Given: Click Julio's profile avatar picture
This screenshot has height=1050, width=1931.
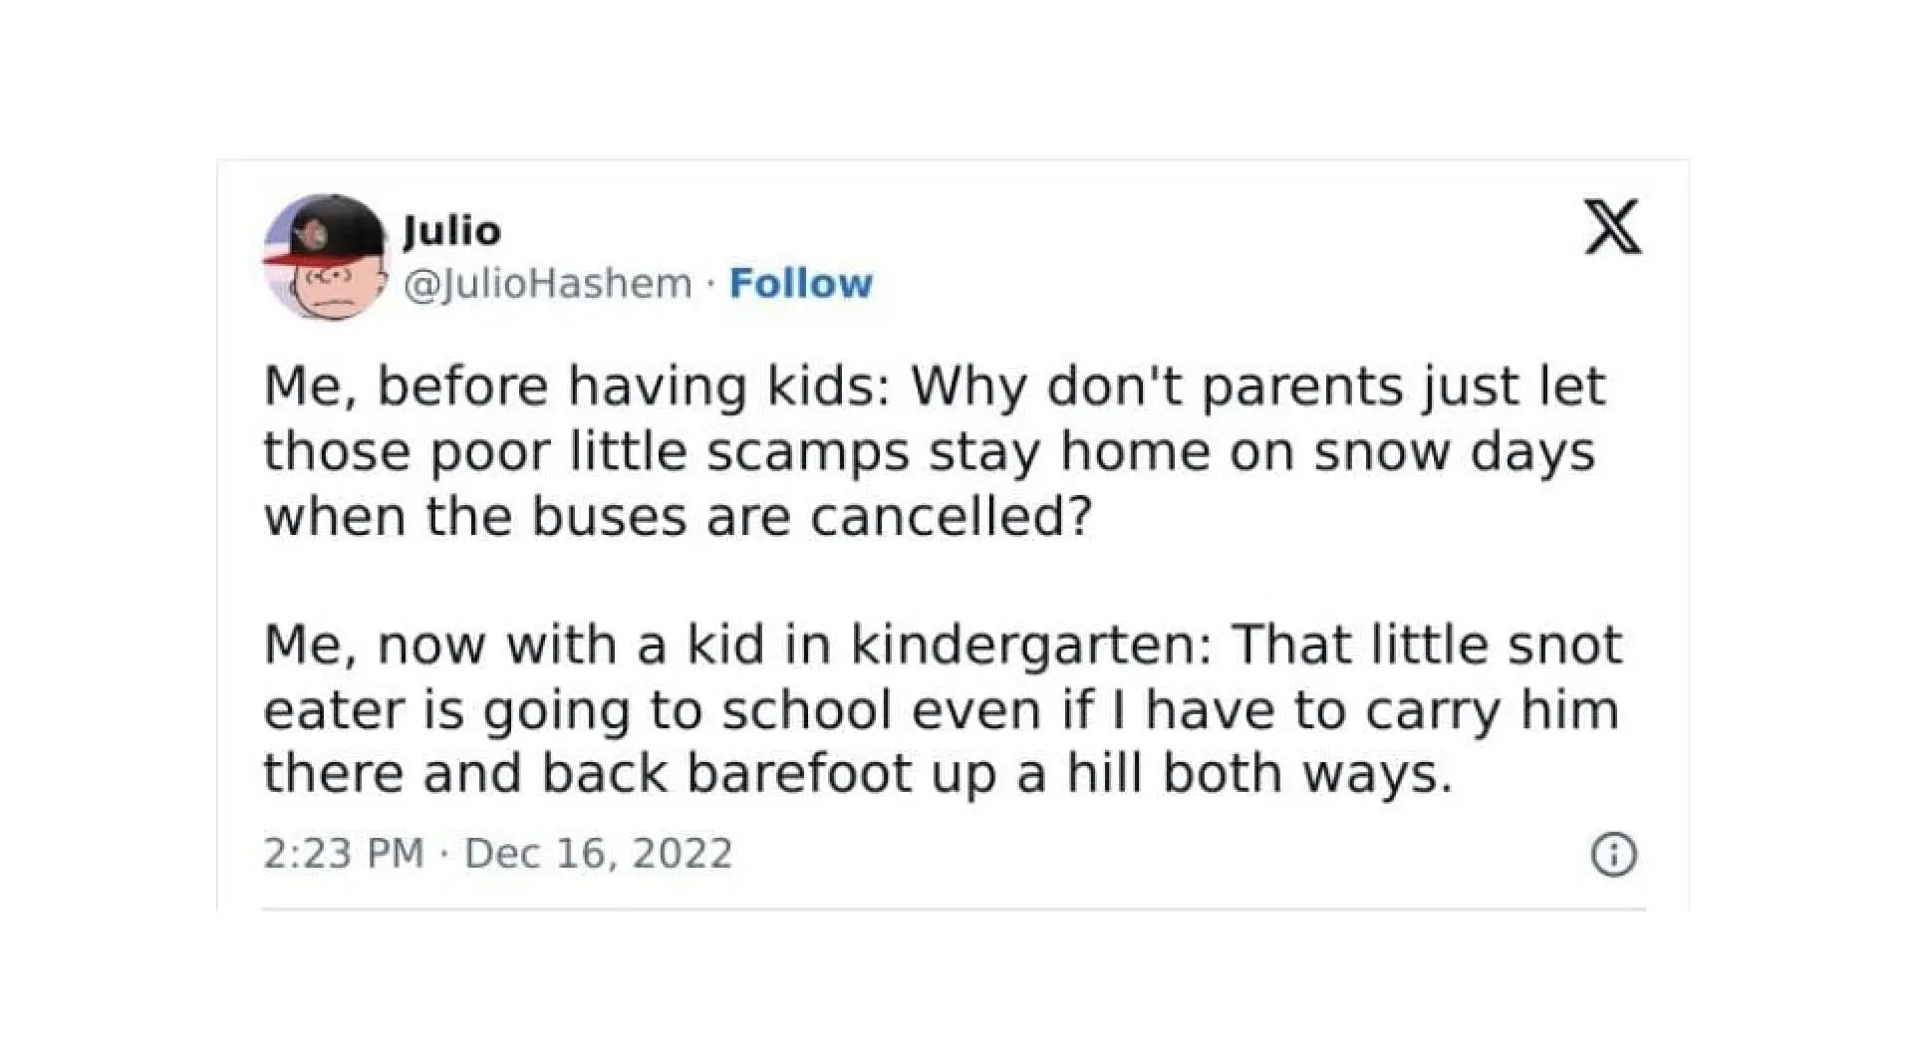Looking at the screenshot, I should click(324, 256).
